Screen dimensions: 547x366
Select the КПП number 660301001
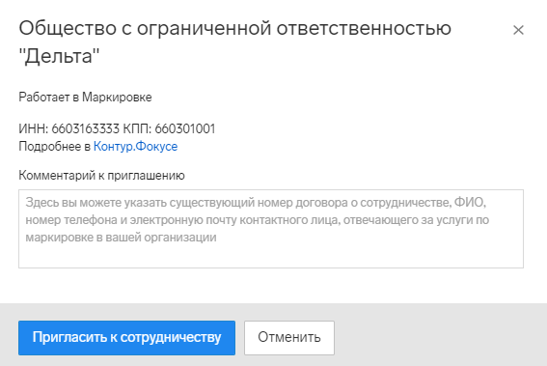(185, 128)
